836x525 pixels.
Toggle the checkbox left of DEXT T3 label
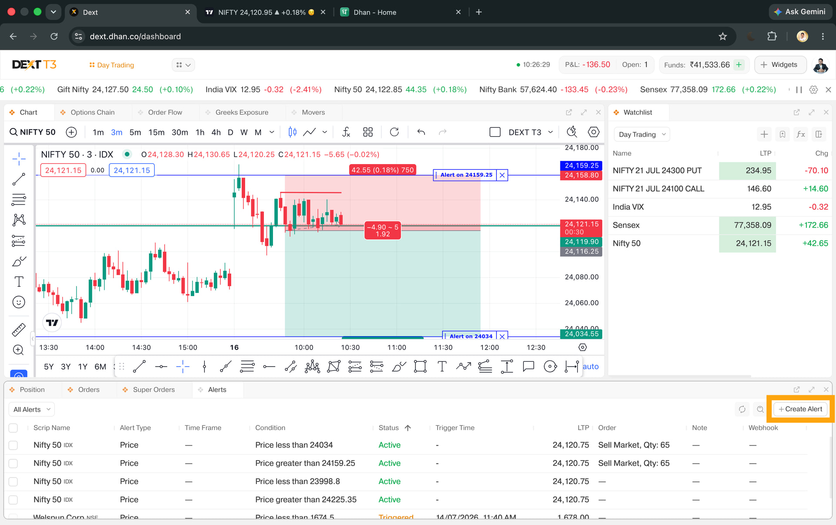click(495, 132)
